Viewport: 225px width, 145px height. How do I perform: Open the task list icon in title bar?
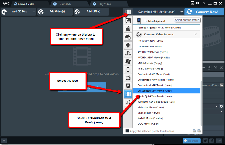[192, 3]
